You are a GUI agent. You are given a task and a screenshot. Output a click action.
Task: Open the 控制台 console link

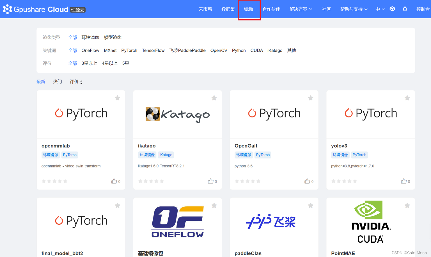point(423,9)
